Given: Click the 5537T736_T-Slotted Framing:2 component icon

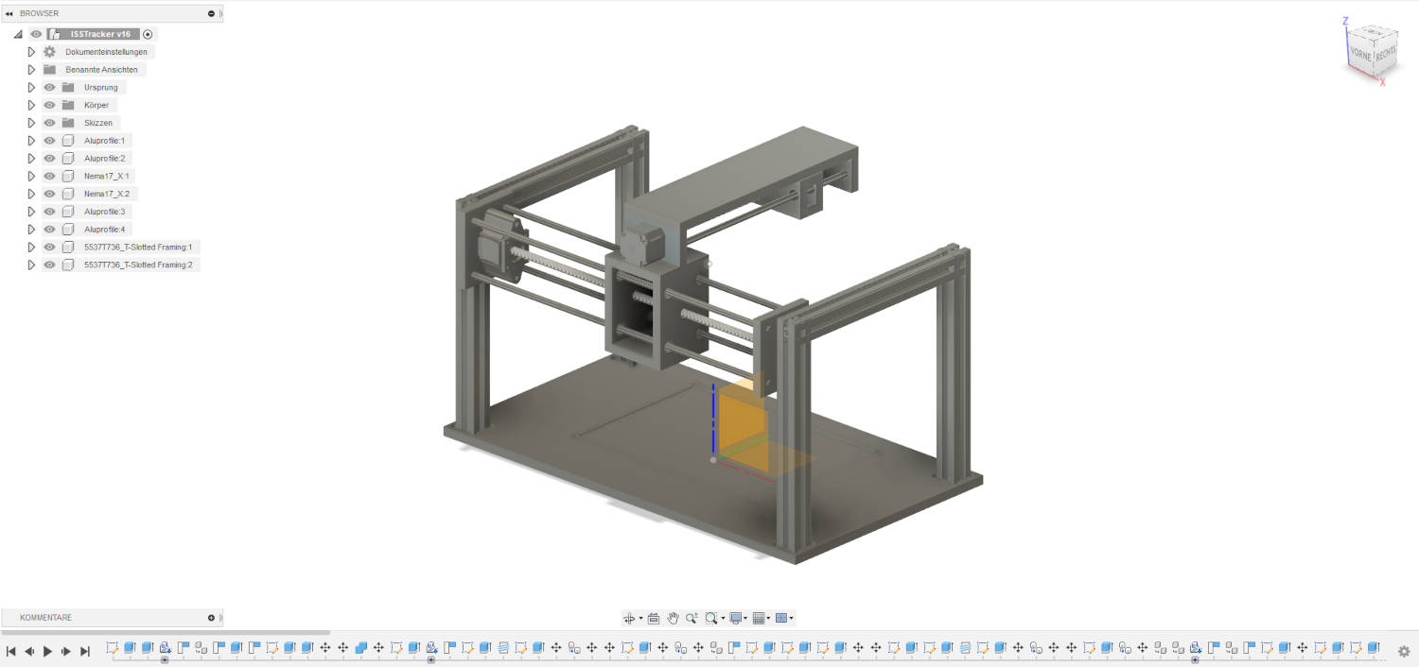Looking at the screenshot, I should (68, 265).
